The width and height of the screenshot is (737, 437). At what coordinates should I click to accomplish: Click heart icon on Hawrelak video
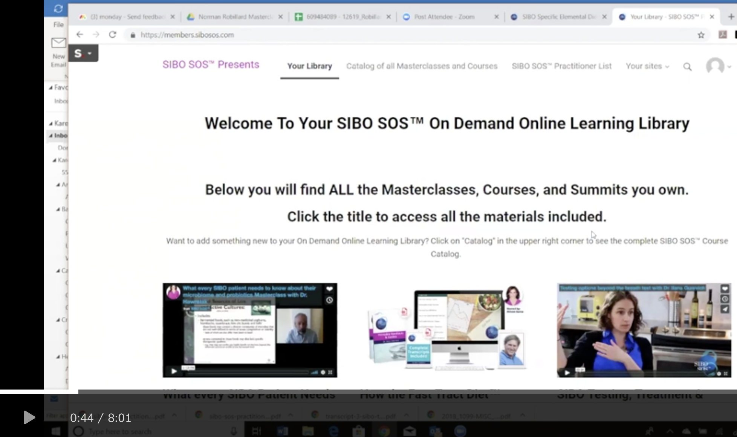[x=329, y=289]
